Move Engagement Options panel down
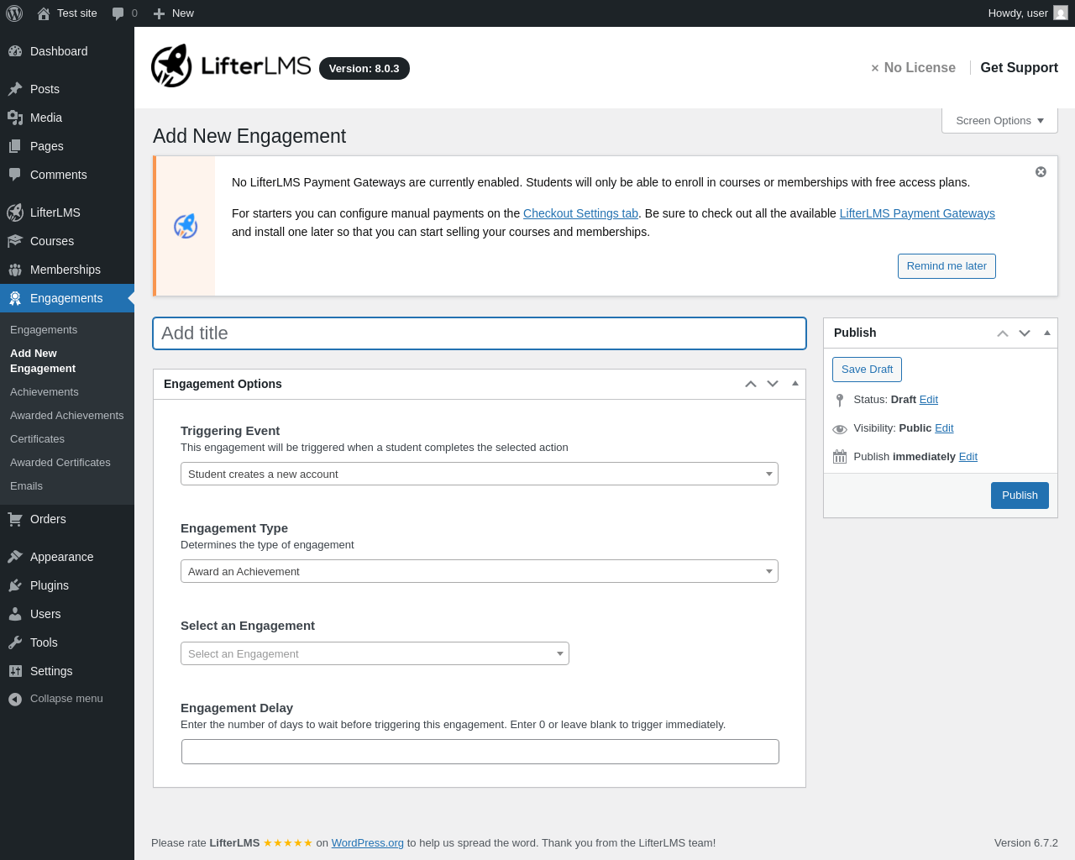Viewport: 1075px width, 860px height. (773, 384)
